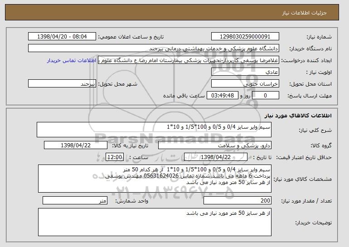Click the label تعداد / مقدار مورد نیاز
Viewport: 349px width, 247px height.
point(306,201)
